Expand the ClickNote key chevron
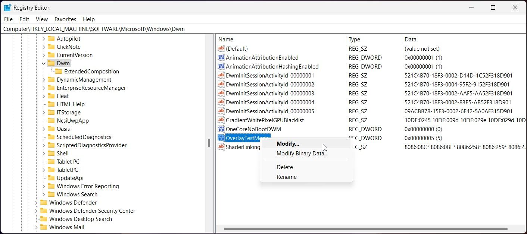Image resolution: width=527 pixels, height=234 pixels. [44, 47]
